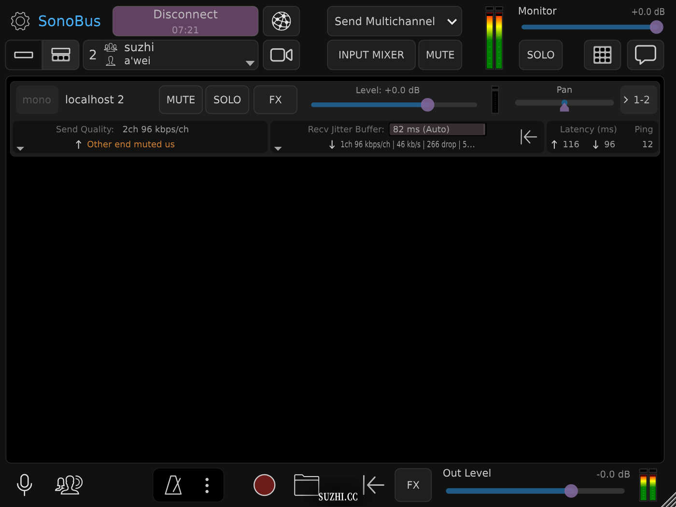Switch to the full detail peer view
The image size is (676, 507).
coord(61,55)
